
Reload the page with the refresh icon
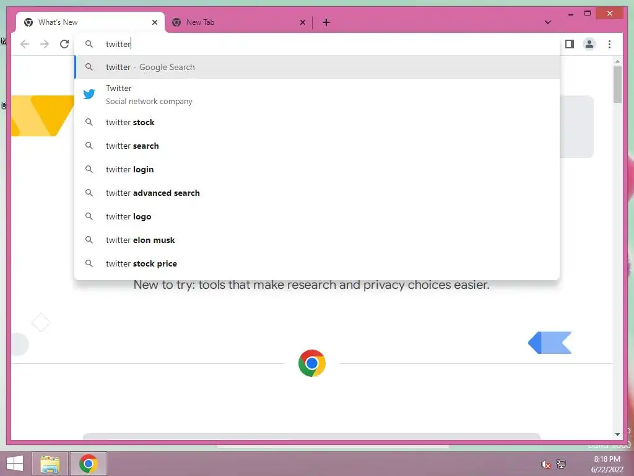[64, 44]
